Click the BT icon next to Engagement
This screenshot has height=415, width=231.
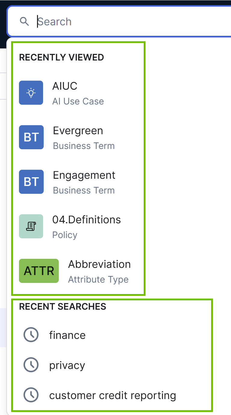pos(31,182)
